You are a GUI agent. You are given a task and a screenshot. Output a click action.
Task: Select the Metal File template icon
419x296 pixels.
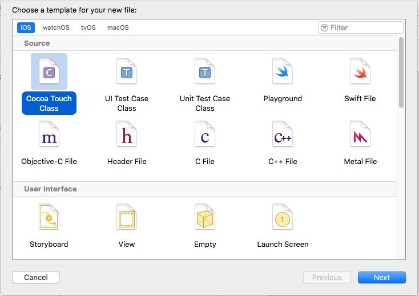coord(360,135)
